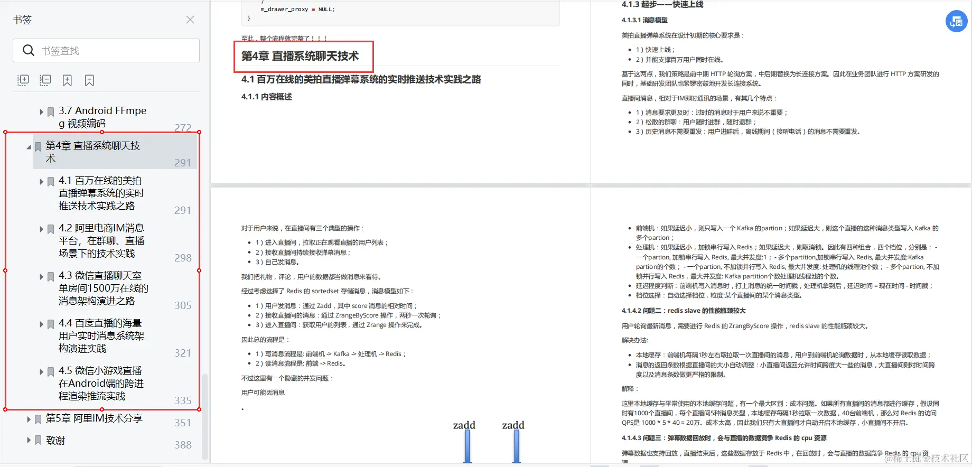Click the 4.1.3.1 消息模型 heading
This screenshot has width=972, height=467.
[x=644, y=20]
